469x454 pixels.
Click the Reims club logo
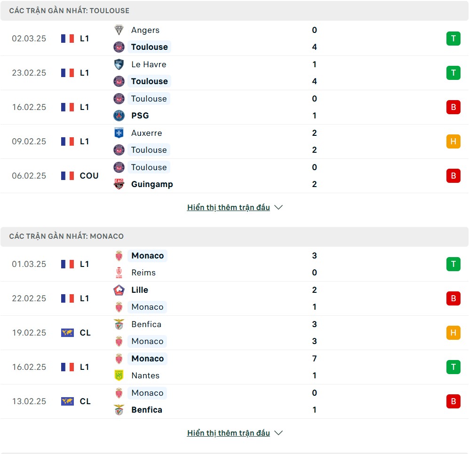coord(119,273)
